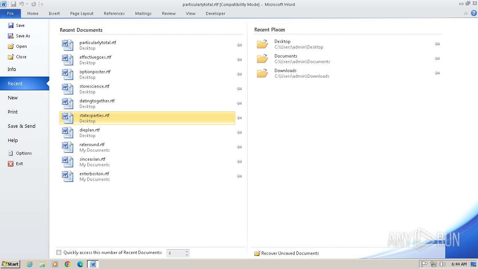Click the Redo icon in title bar

pos(34,4)
